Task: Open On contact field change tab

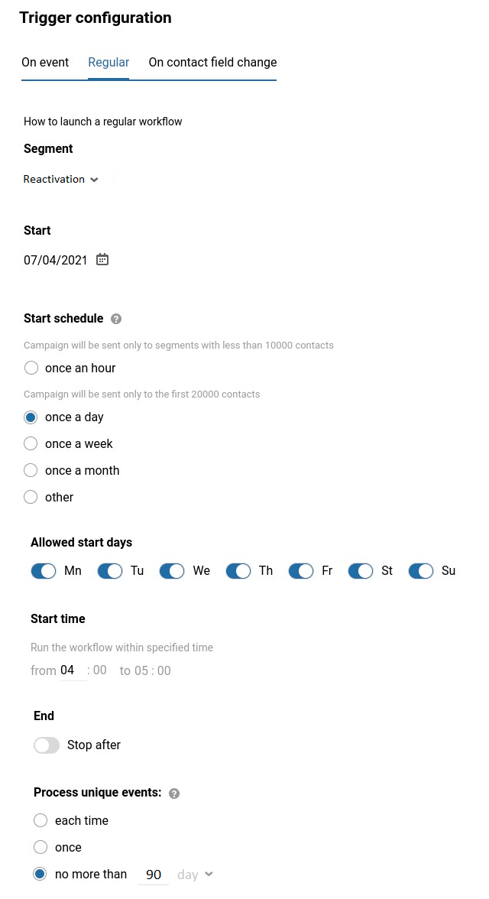Action: (212, 63)
